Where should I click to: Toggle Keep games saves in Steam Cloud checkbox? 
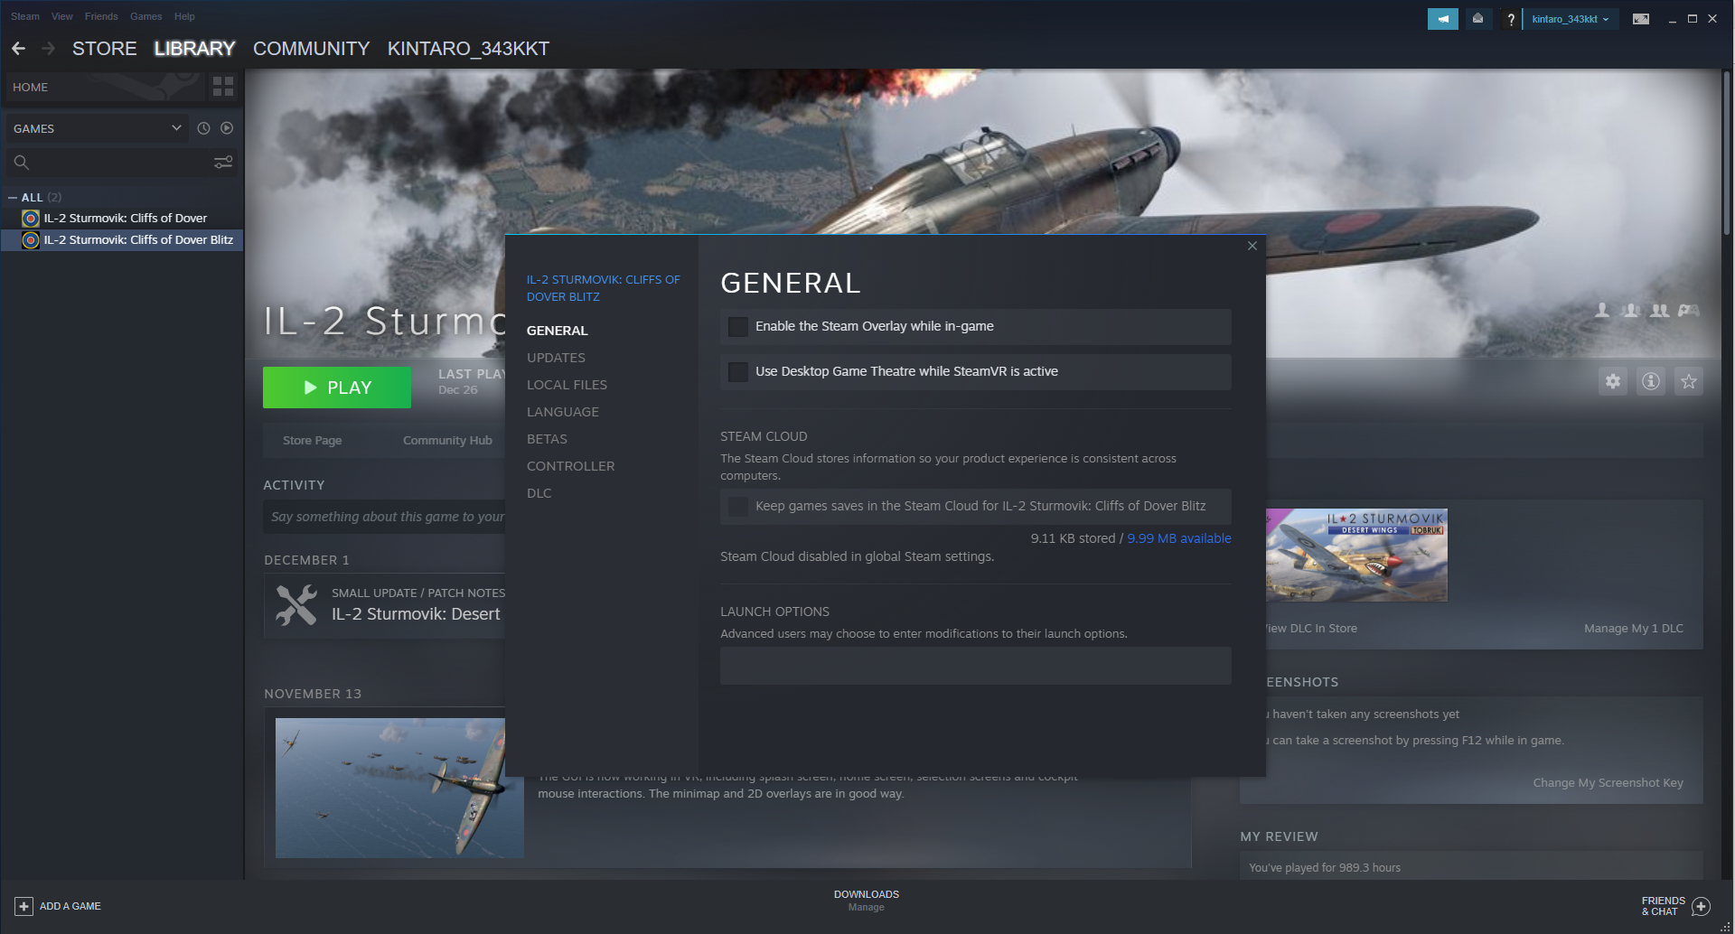click(x=738, y=507)
